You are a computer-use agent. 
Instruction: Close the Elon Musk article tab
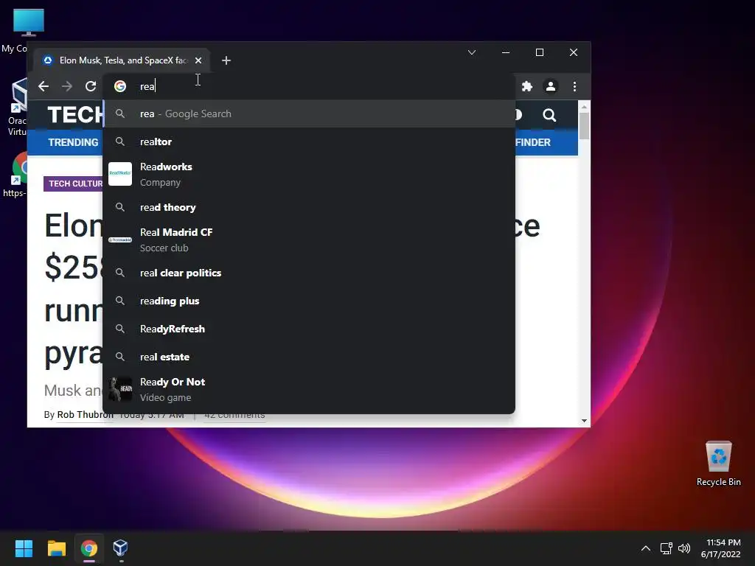198,60
